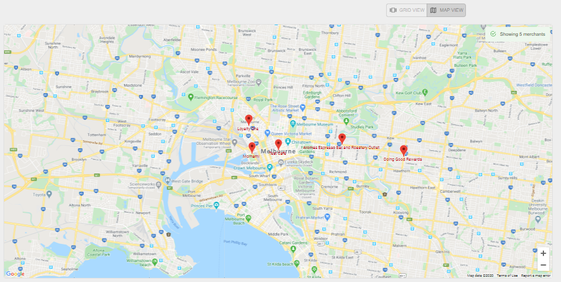
Task: Click Flemington Racecourse green marker
Action: 191,97
